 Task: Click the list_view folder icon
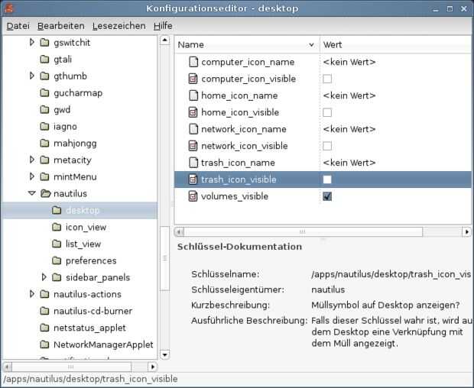57,244
